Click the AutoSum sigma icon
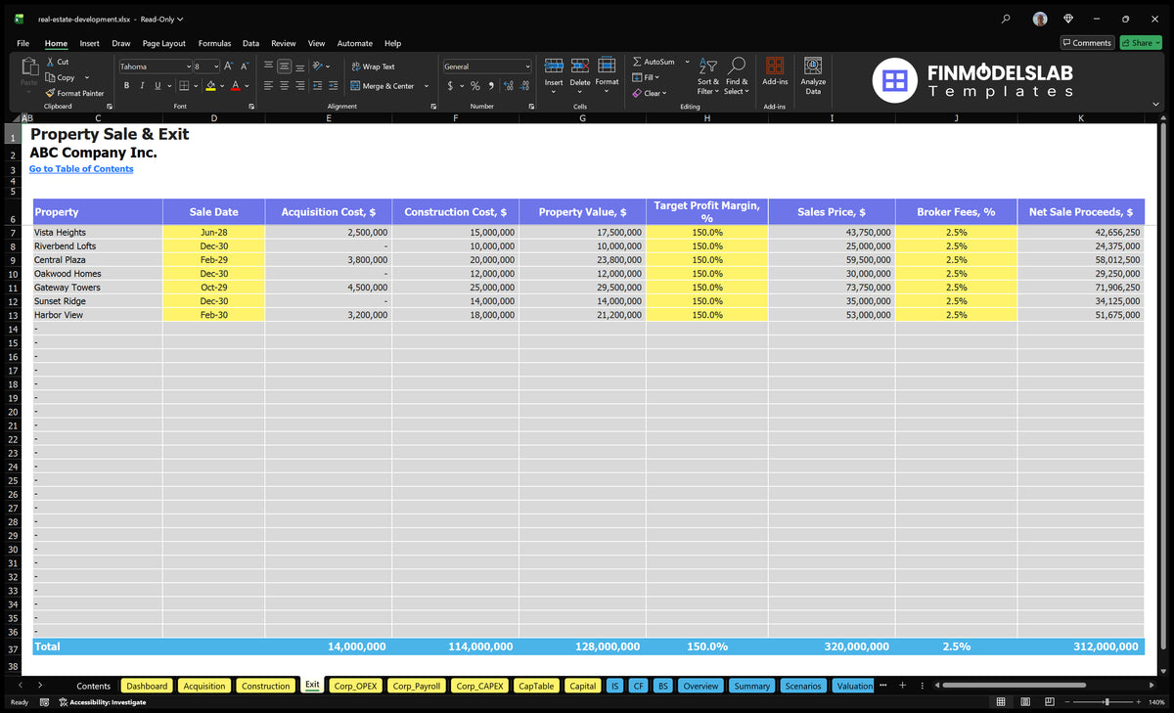This screenshot has width=1174, height=713. coord(637,62)
